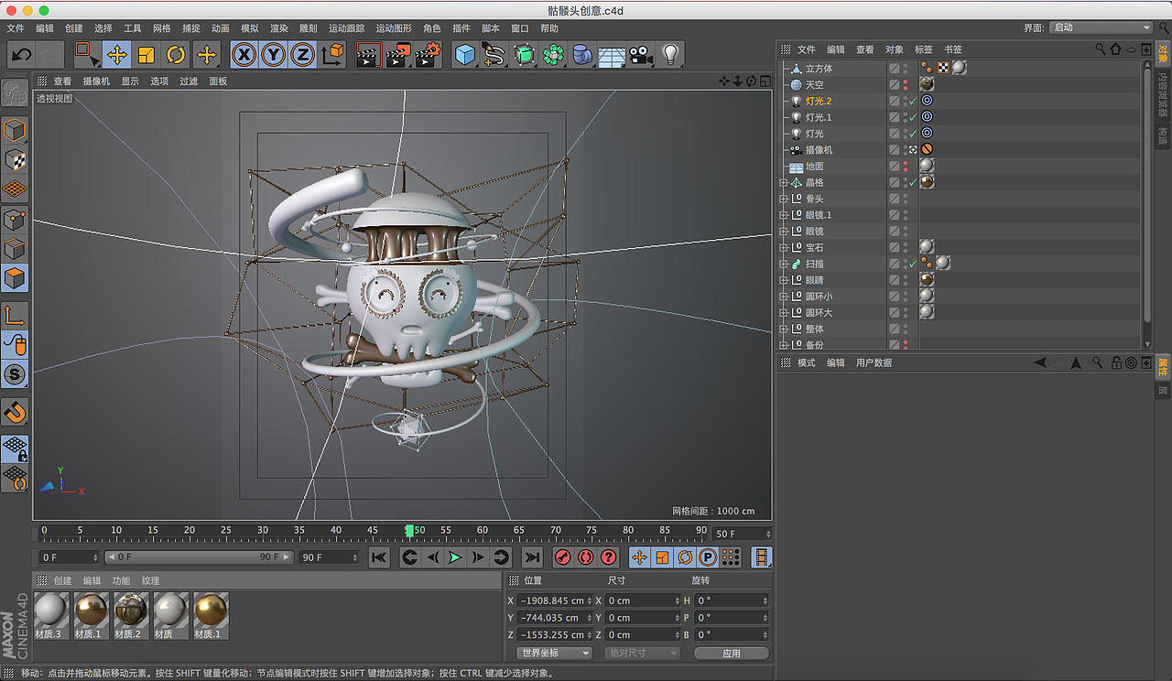Expand the 骨头 group
This screenshot has height=681, width=1172.
pos(784,199)
